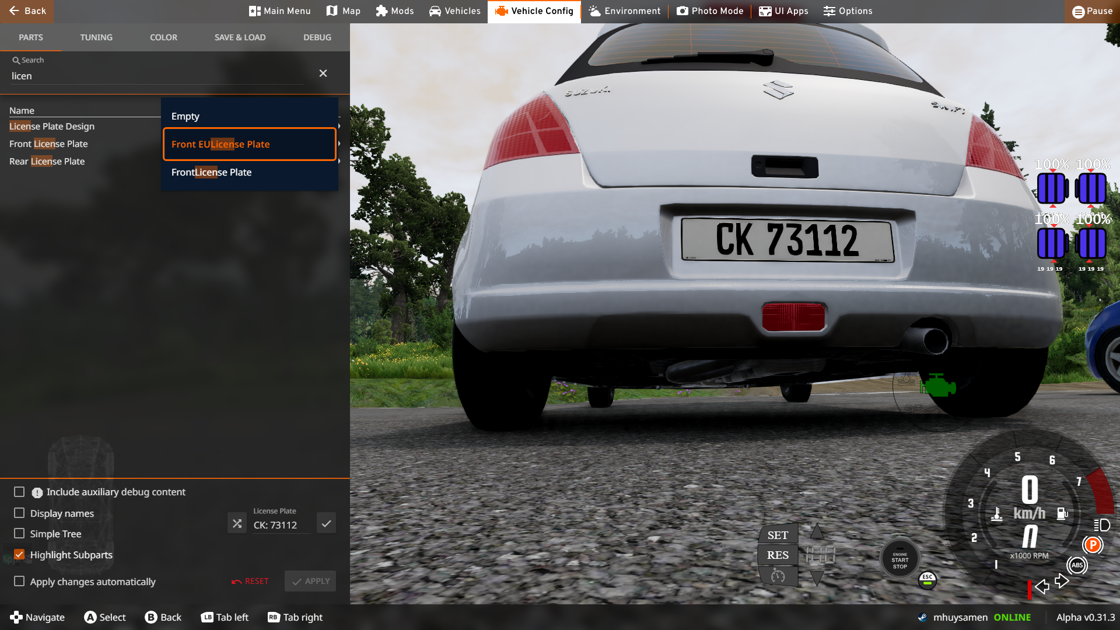
Task: Switch to the Tuning tab
Action: click(x=96, y=37)
